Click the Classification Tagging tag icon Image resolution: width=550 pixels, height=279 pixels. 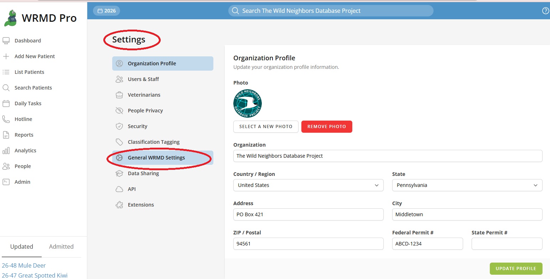[x=119, y=142]
